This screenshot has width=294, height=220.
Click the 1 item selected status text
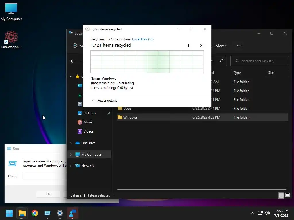click(x=99, y=195)
